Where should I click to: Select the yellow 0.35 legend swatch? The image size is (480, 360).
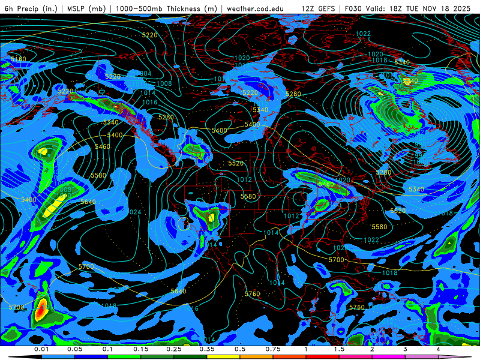pos(223,357)
